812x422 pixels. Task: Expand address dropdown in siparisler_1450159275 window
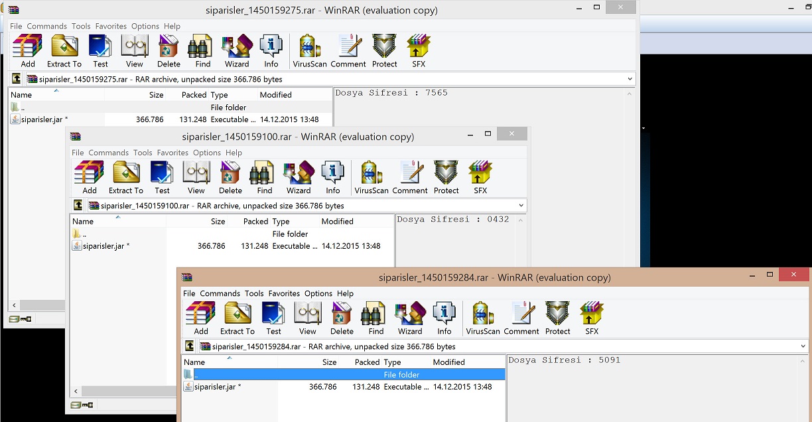[630, 79]
